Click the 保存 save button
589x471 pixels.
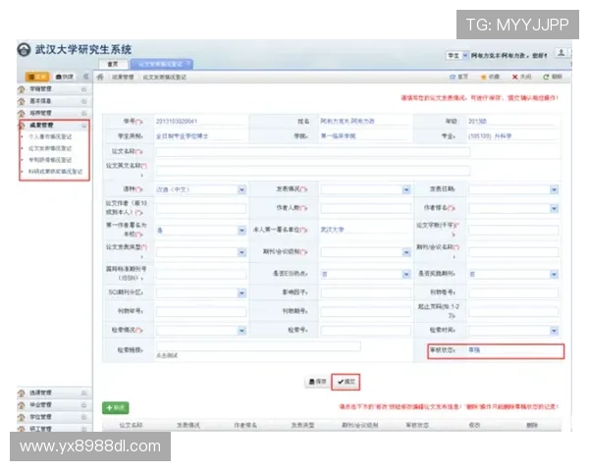pos(317,382)
